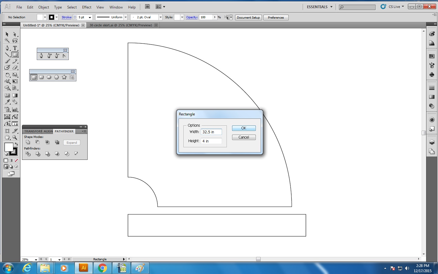
Task: Reset to default fill and stroke
Action: click(6, 154)
